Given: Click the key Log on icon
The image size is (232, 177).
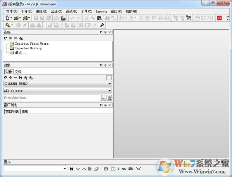Looking at the screenshot, I should pyautogui.click(x=7, y=25).
